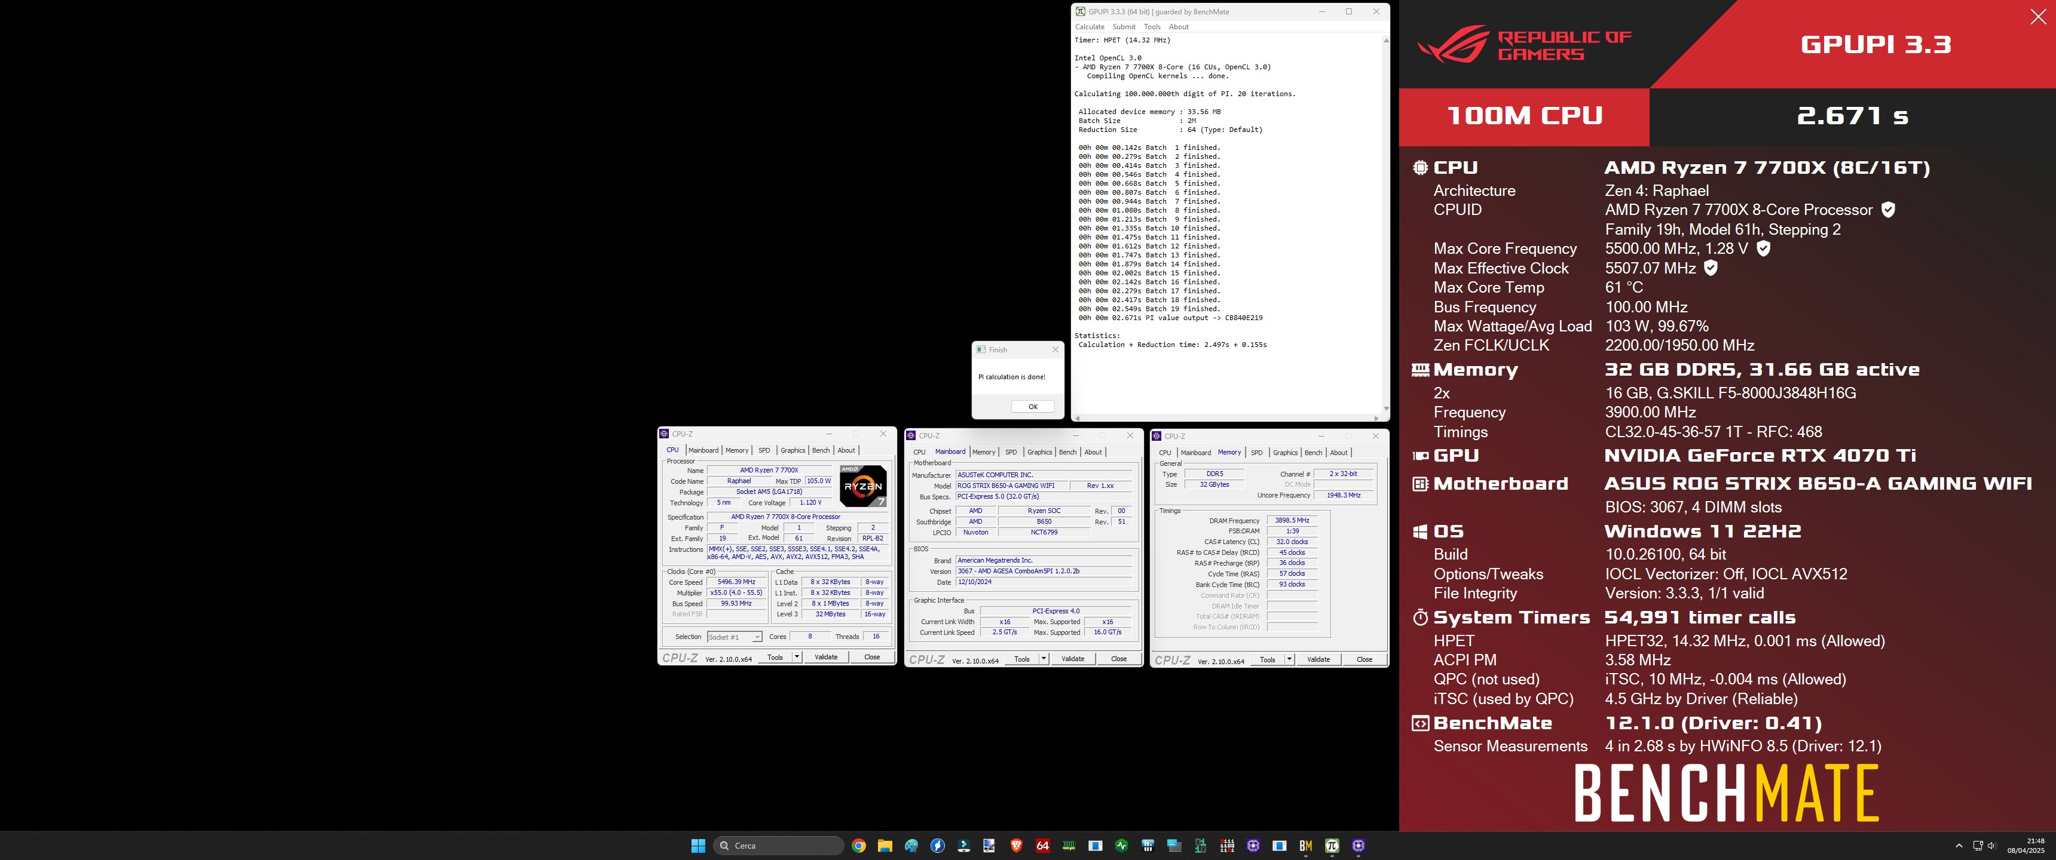
Task: Switch to the GPUPI pi taskbar icon
Action: pyautogui.click(x=1332, y=846)
